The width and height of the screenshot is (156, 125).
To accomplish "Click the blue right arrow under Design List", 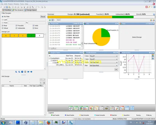I will pos(31,72).
